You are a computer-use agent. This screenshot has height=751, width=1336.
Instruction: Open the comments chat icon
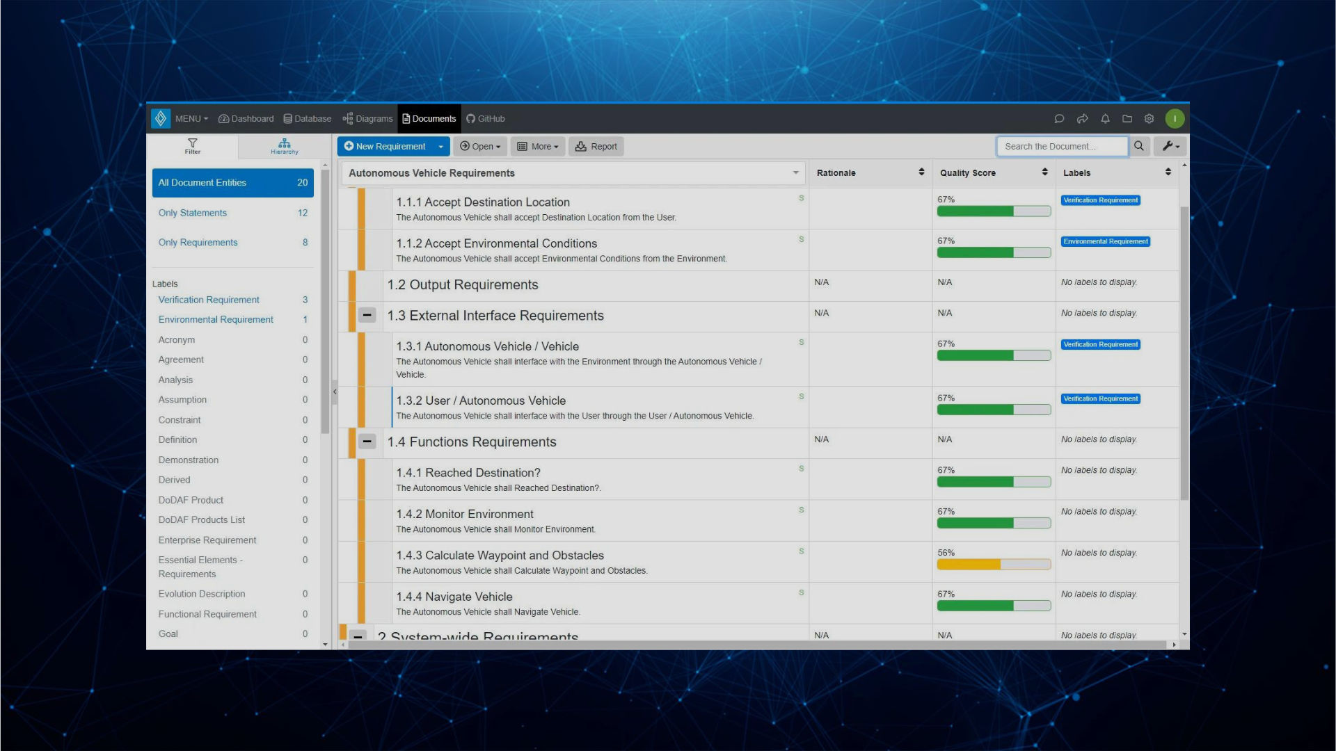pos(1059,118)
